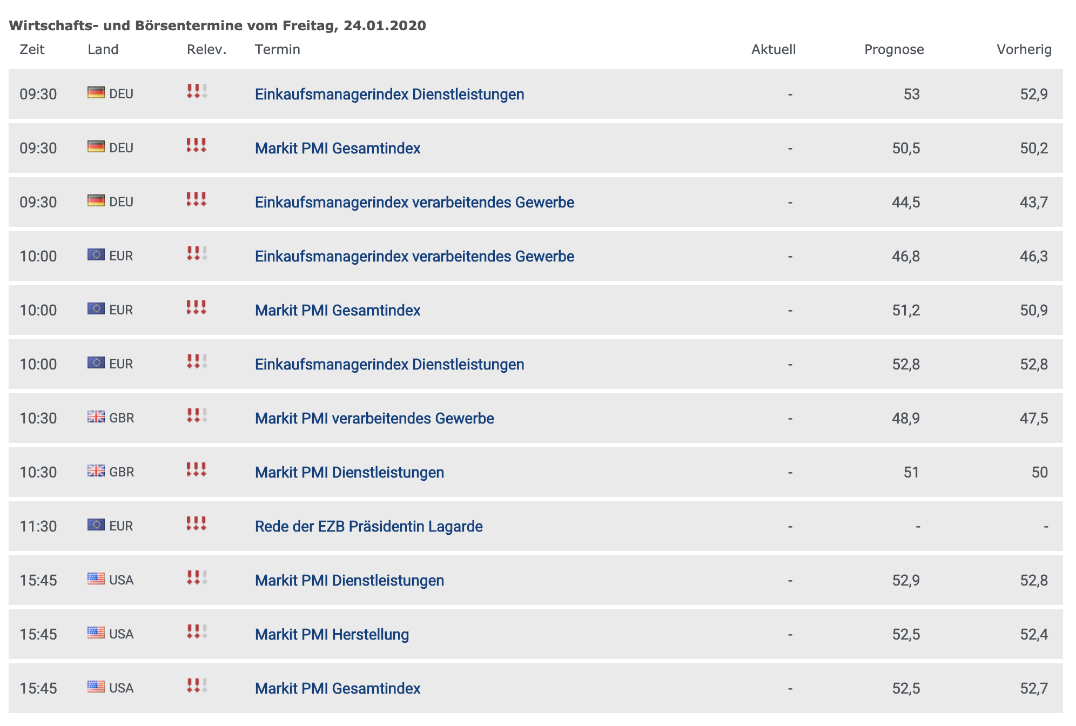
Task: Click German flag in DEU verarbeitendes Gewerbe row
Action: pos(96,200)
